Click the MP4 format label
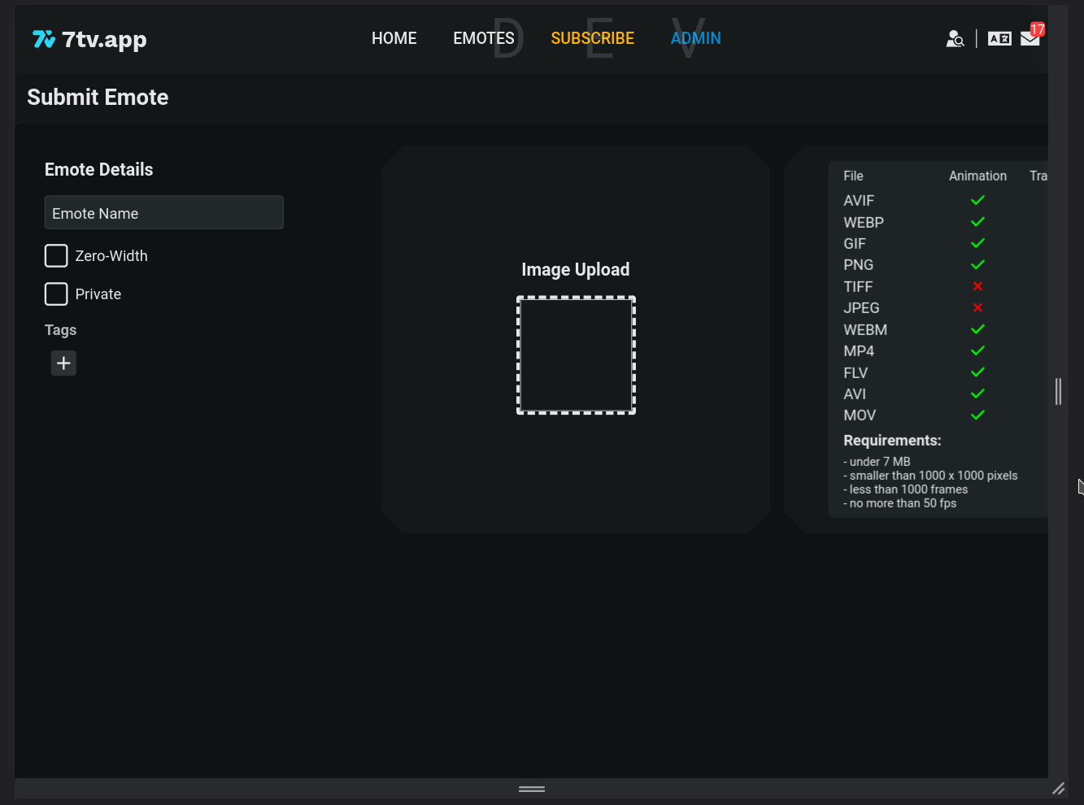1084x805 pixels. coord(859,351)
